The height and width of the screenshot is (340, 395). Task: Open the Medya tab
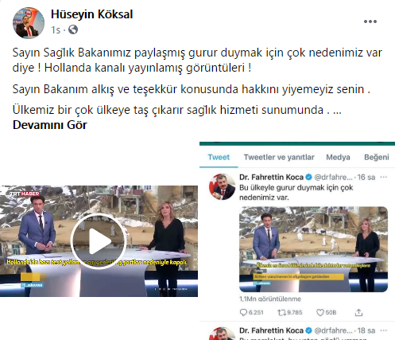(x=338, y=157)
